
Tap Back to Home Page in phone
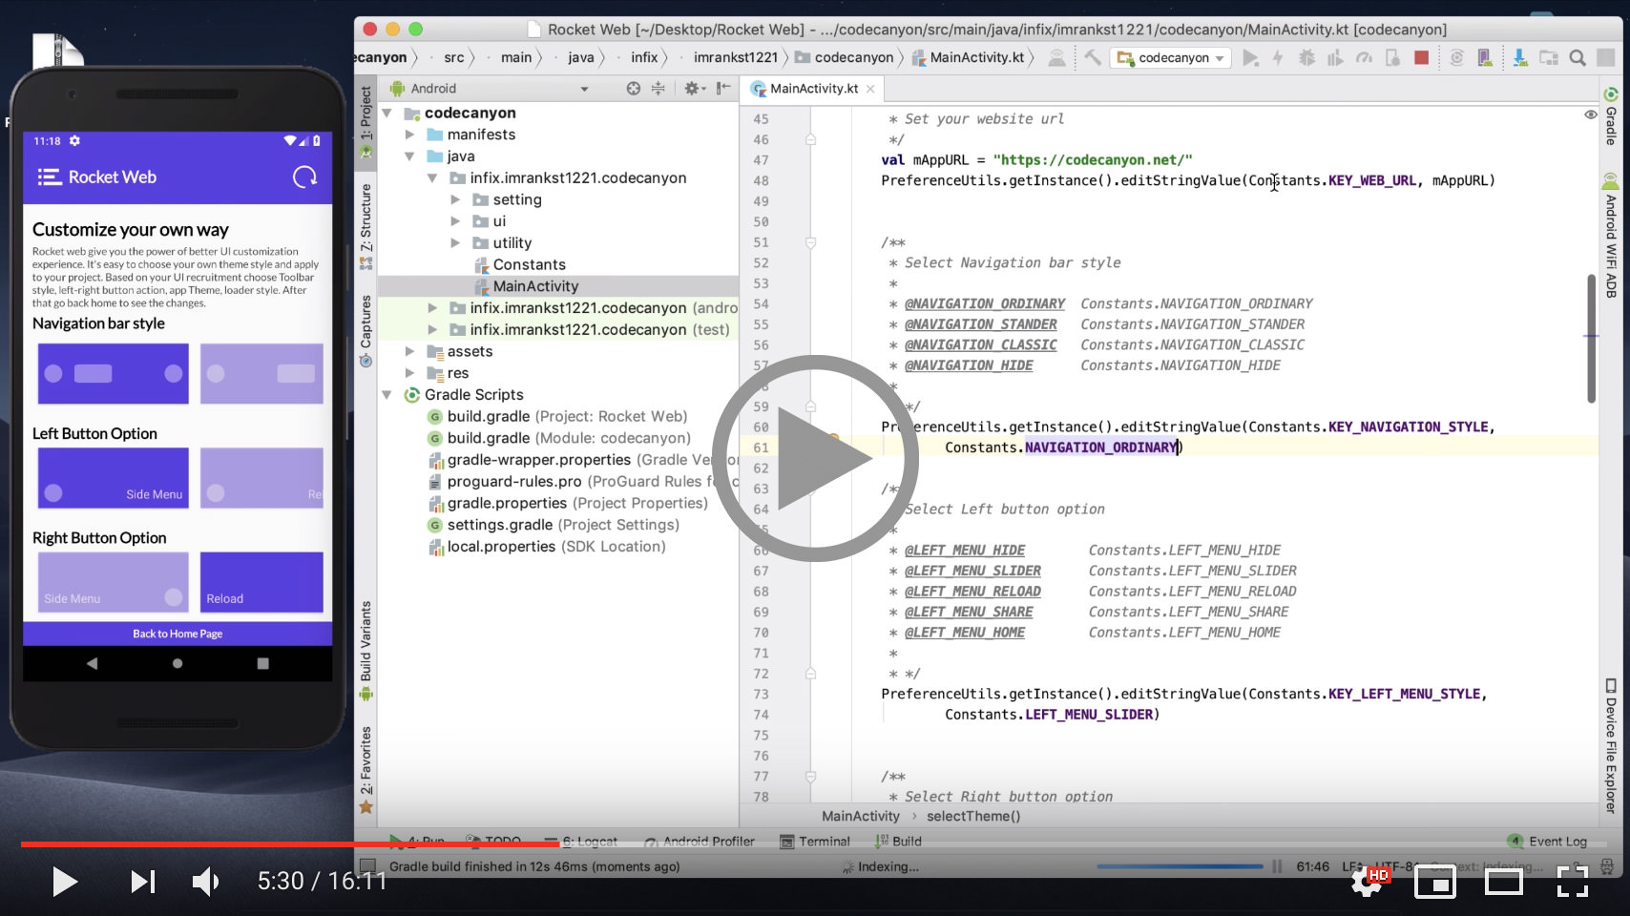(178, 634)
